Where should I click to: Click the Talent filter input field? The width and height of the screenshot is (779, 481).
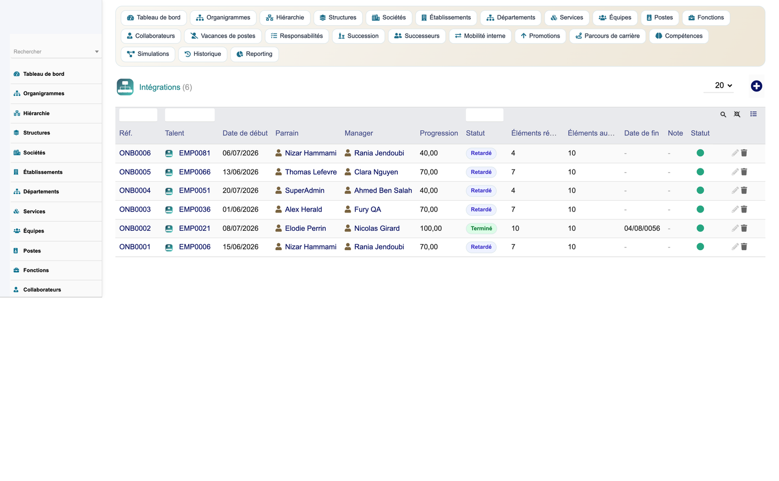point(190,115)
